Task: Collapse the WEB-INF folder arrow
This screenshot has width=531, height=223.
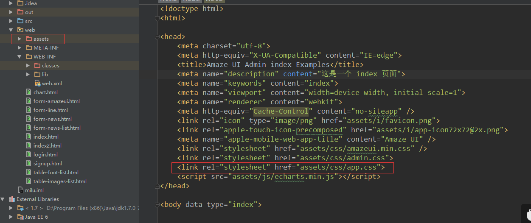Action: pos(20,56)
